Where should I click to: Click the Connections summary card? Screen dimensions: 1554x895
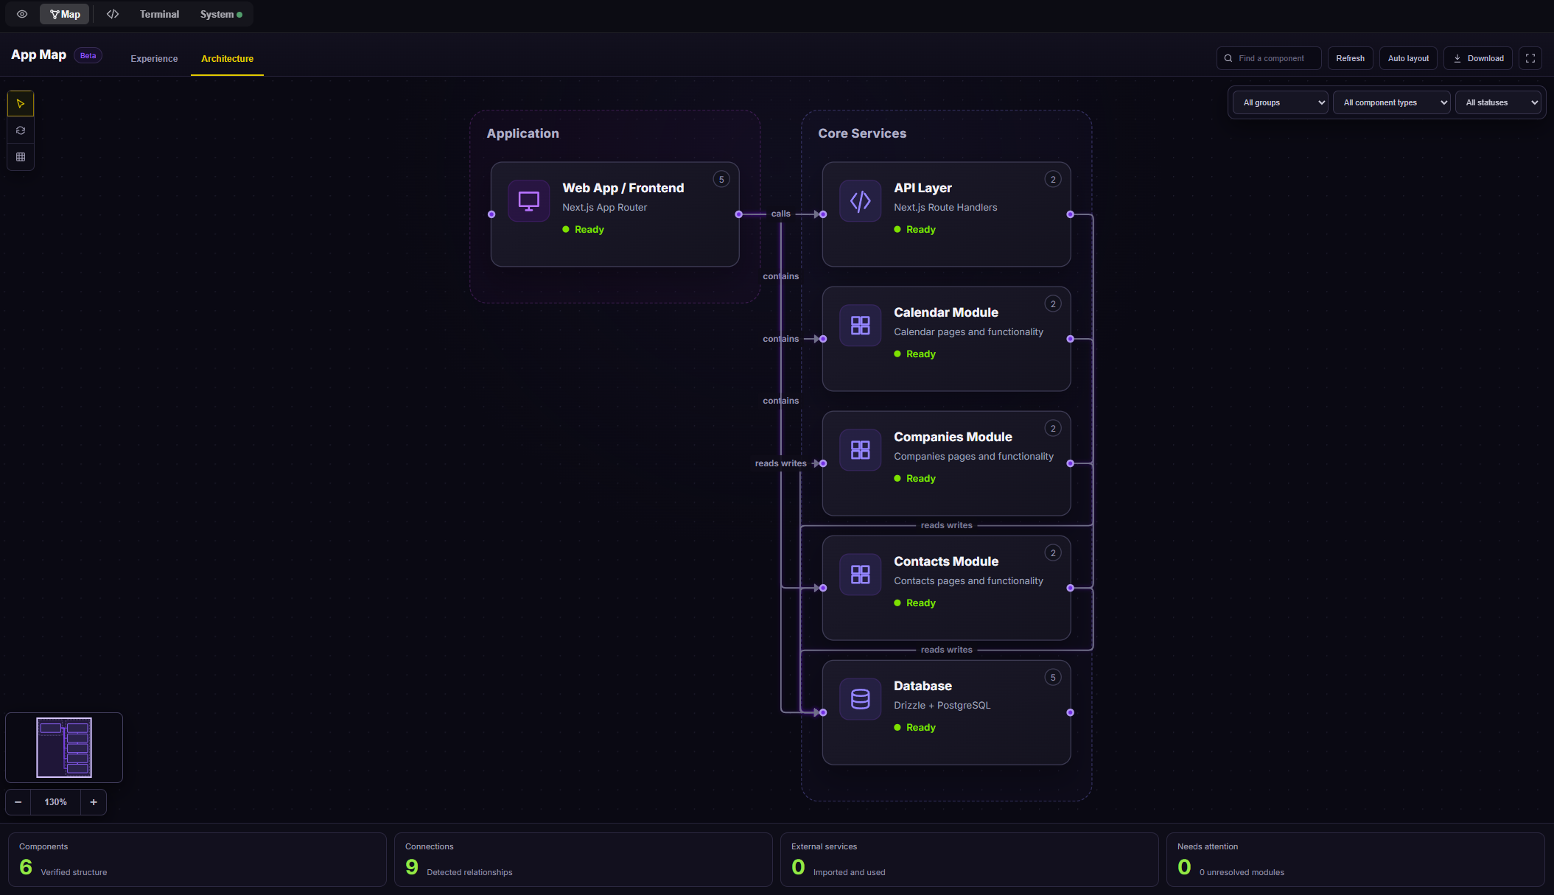583,860
